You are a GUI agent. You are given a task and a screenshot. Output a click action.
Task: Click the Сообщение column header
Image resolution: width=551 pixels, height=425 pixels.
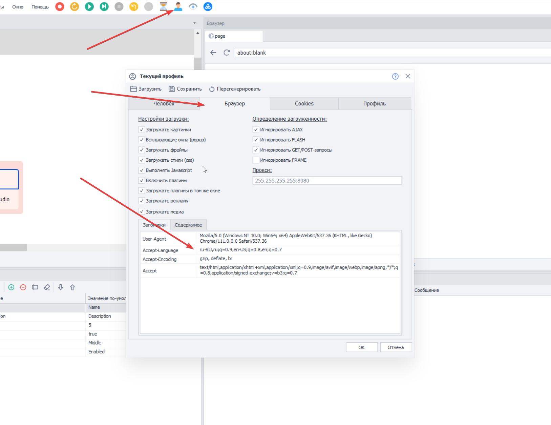point(427,290)
